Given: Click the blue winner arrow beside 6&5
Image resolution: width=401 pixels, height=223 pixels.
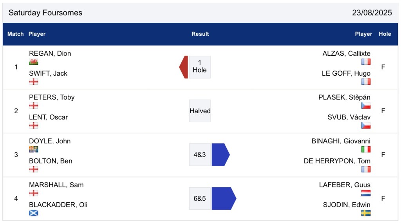Looking at the screenshot, I should [x=223, y=198].
